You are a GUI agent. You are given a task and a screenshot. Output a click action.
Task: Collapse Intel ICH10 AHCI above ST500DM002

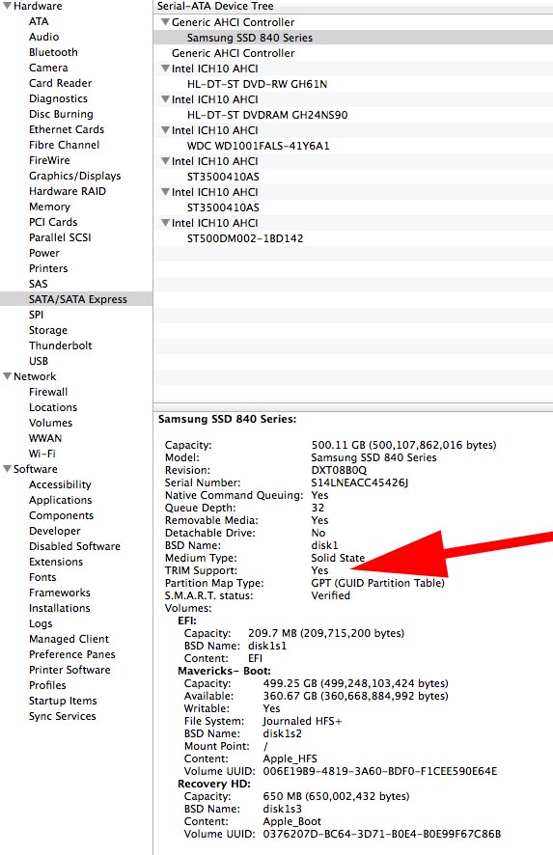coord(165,223)
